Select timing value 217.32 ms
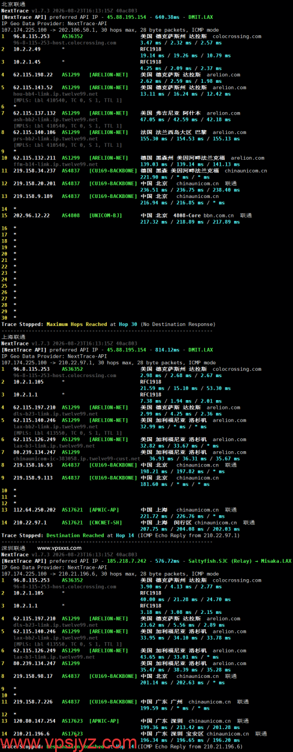Image resolution: width=293 pixels, height=752 pixels. [153, 222]
